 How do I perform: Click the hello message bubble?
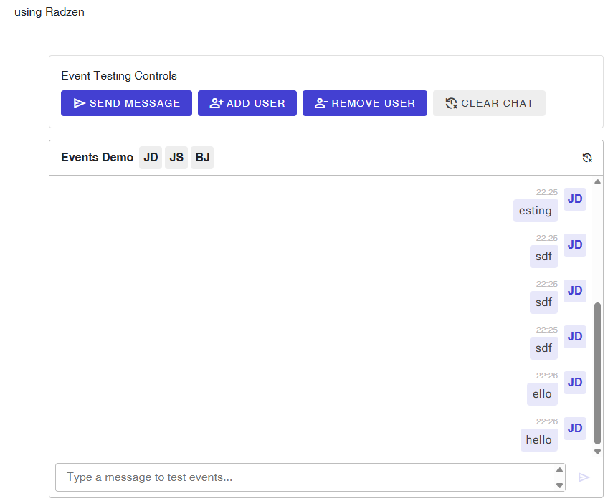pos(538,439)
